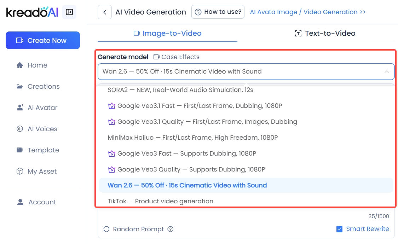Switch to the Image-to-Video tab
The width and height of the screenshot is (398, 244).
tap(167, 33)
